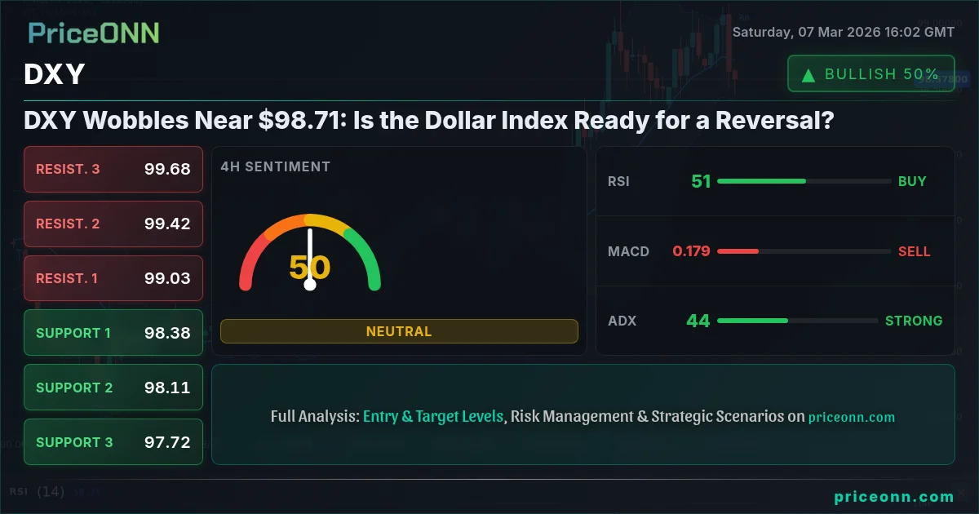979x514 pixels.
Task: Open headline DXY Wobbles Near $98.71
Action: [429, 121]
